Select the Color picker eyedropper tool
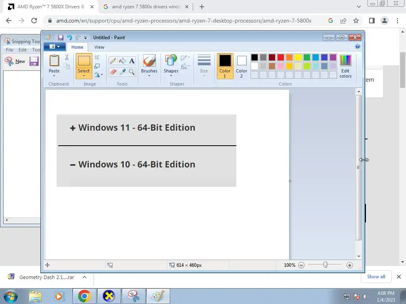The width and height of the screenshot is (406, 304). [x=123, y=72]
